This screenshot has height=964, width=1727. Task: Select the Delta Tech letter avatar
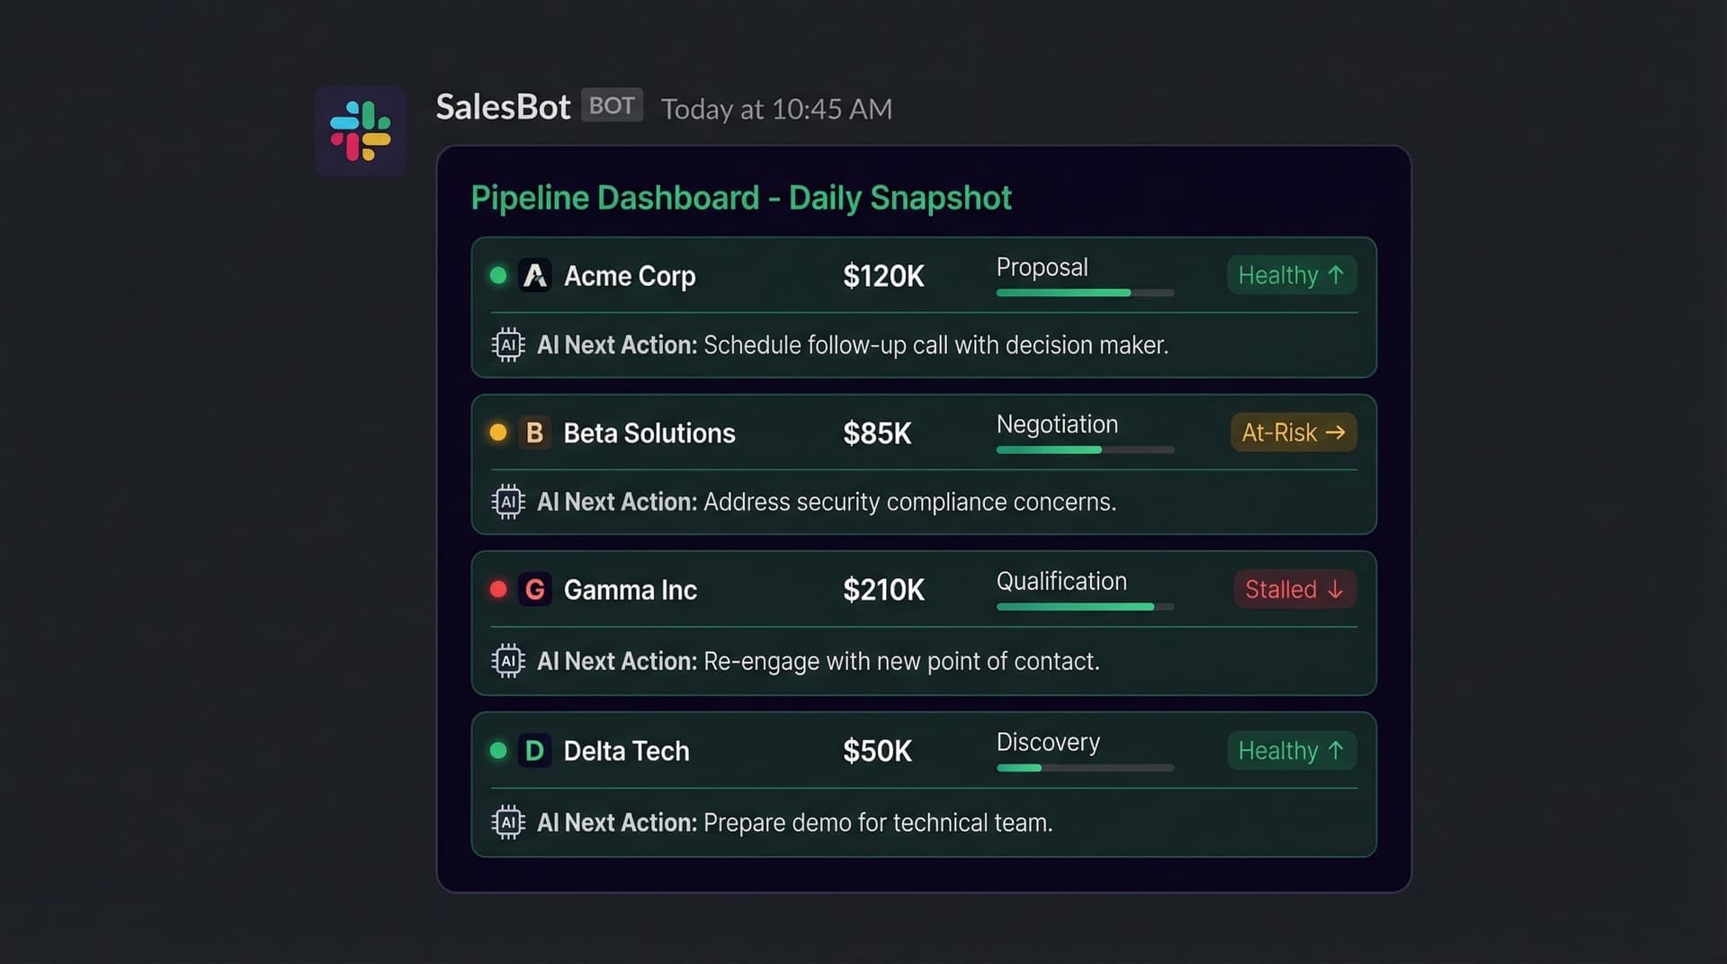coord(535,751)
